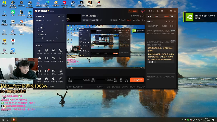
Task: Open the beauty effects icon with red dot
Action: click(115, 79)
